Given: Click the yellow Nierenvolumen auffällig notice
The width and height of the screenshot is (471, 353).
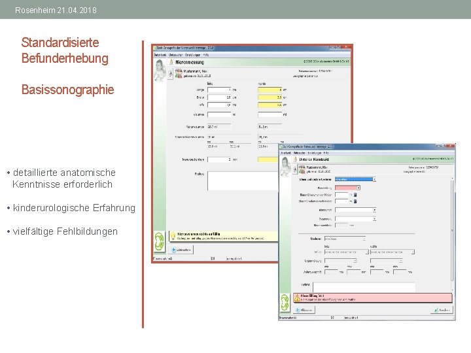Looking at the screenshot, I should tap(224, 236).
